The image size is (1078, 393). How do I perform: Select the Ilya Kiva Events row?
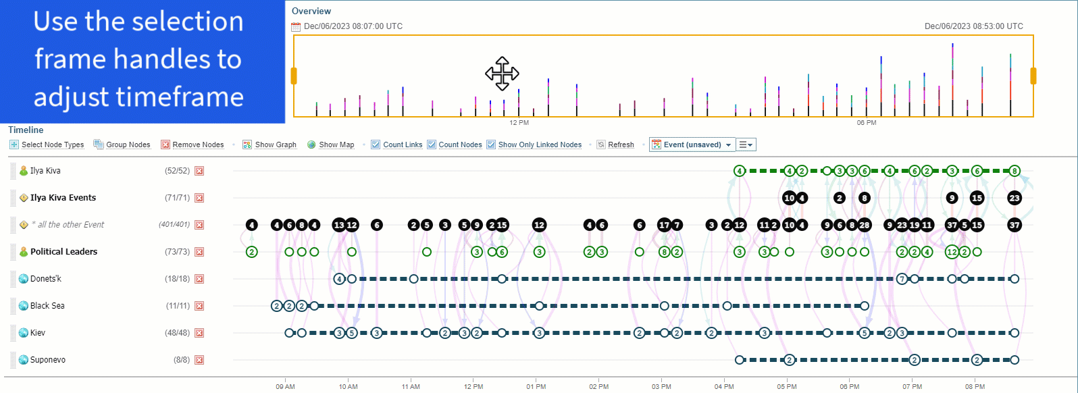pos(63,198)
